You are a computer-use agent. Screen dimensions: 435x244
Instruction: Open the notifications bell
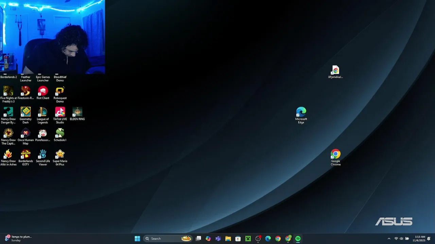[429, 239]
